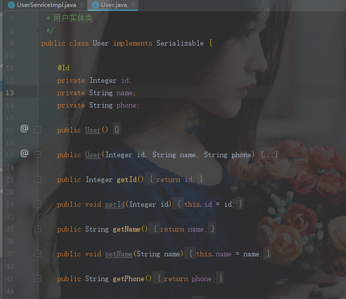The height and width of the screenshot is (299, 346).
Task: Click line number 13 in the gutter
Action: coord(10,93)
